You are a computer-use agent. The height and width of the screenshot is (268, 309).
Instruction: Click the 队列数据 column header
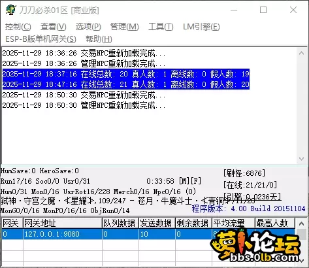tap(120, 223)
